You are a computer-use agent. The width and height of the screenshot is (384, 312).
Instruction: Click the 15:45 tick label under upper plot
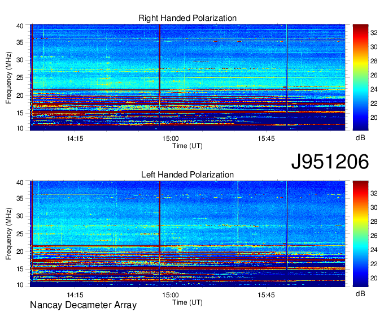(266, 138)
